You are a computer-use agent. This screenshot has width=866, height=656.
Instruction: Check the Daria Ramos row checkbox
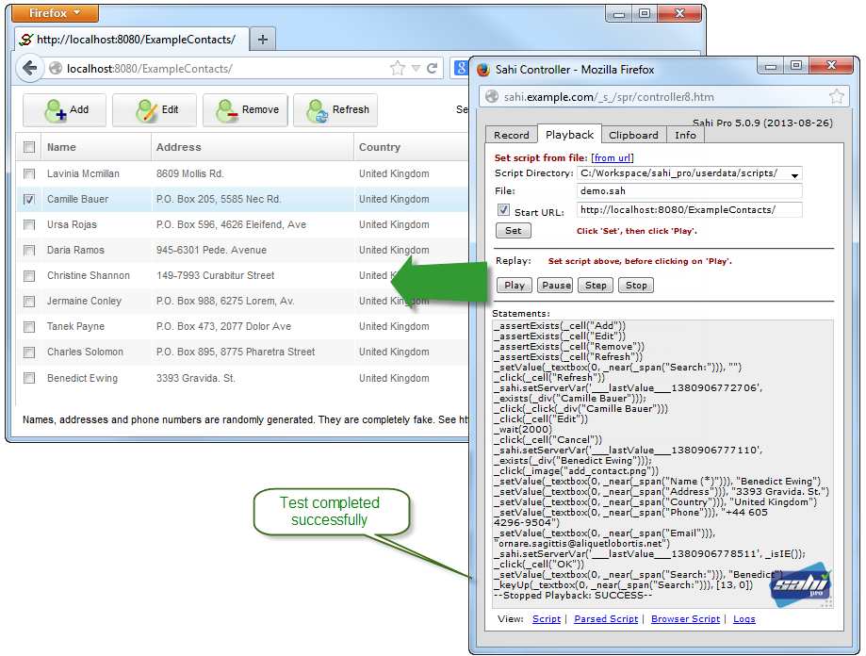click(x=29, y=250)
